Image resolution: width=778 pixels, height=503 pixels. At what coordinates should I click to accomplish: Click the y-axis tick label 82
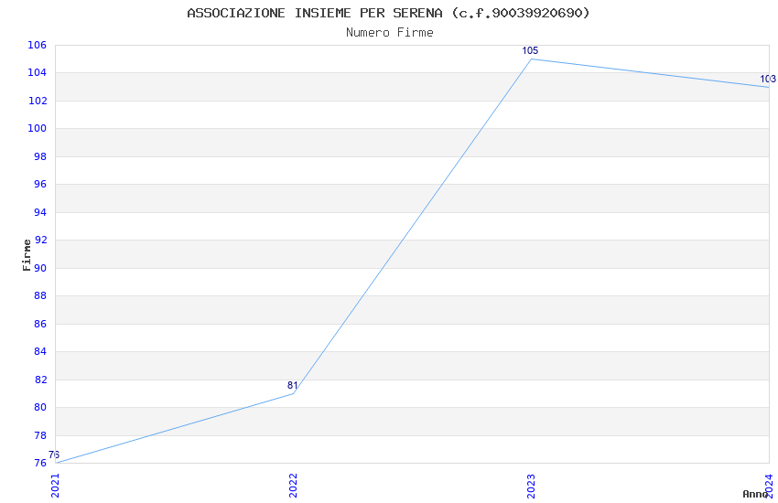(x=40, y=380)
